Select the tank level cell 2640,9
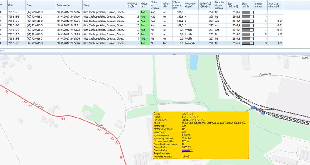Screen dimensions: 310x165 234,12
